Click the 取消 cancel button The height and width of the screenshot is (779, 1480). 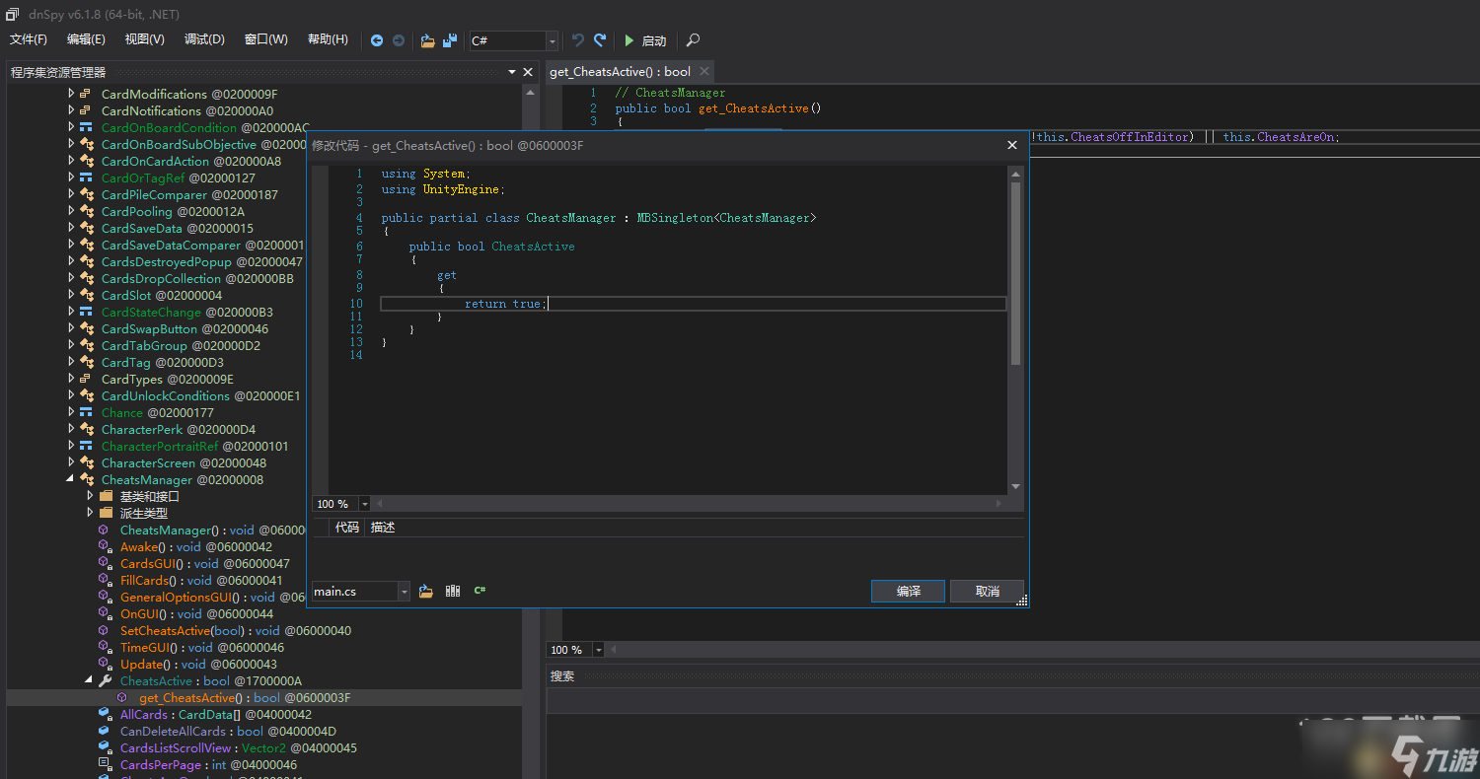[x=987, y=591]
